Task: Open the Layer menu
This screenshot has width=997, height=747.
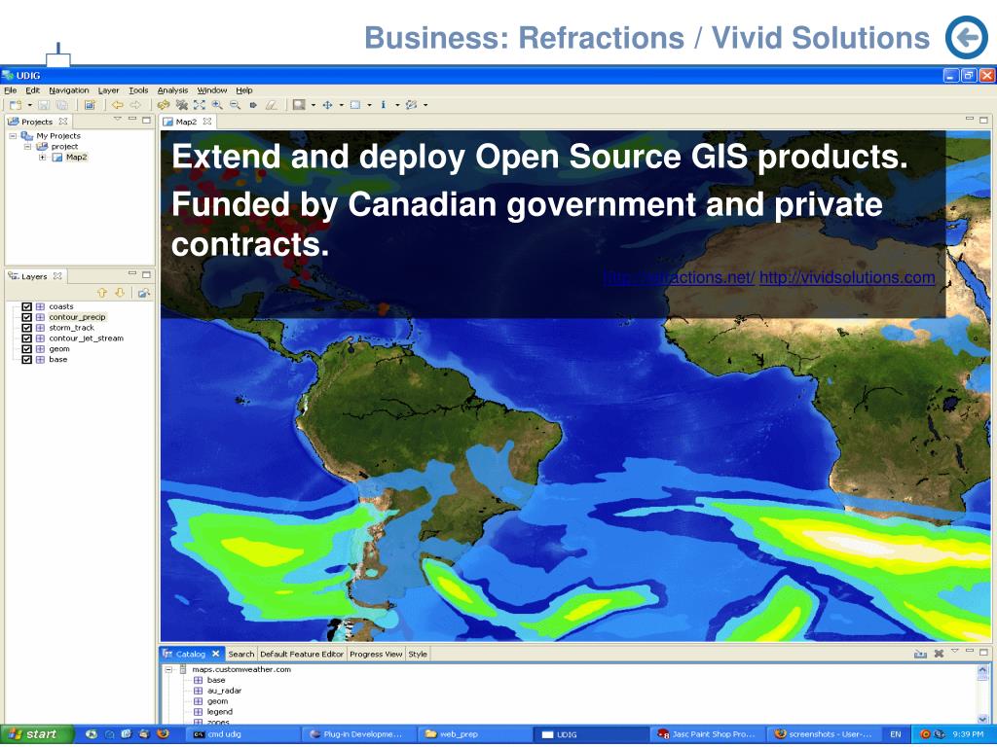Action: click(108, 90)
